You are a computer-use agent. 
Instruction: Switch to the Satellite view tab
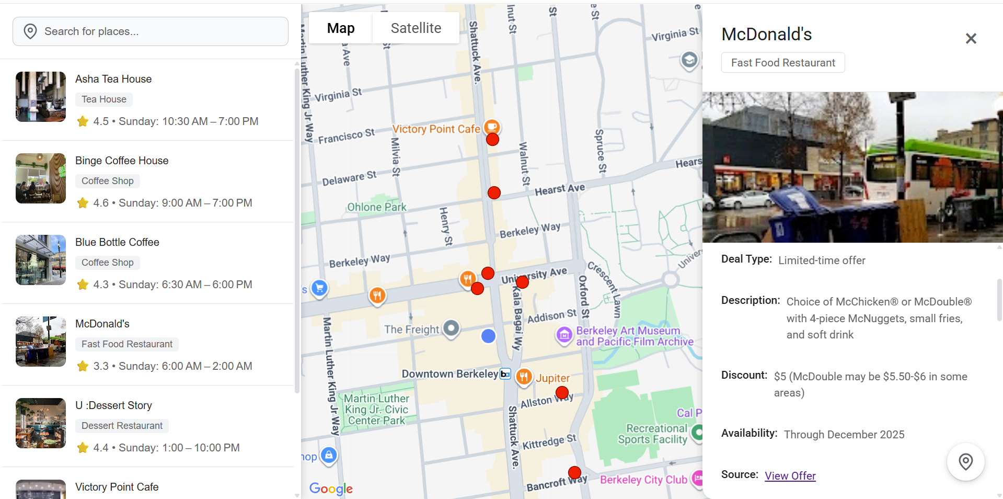(x=416, y=28)
